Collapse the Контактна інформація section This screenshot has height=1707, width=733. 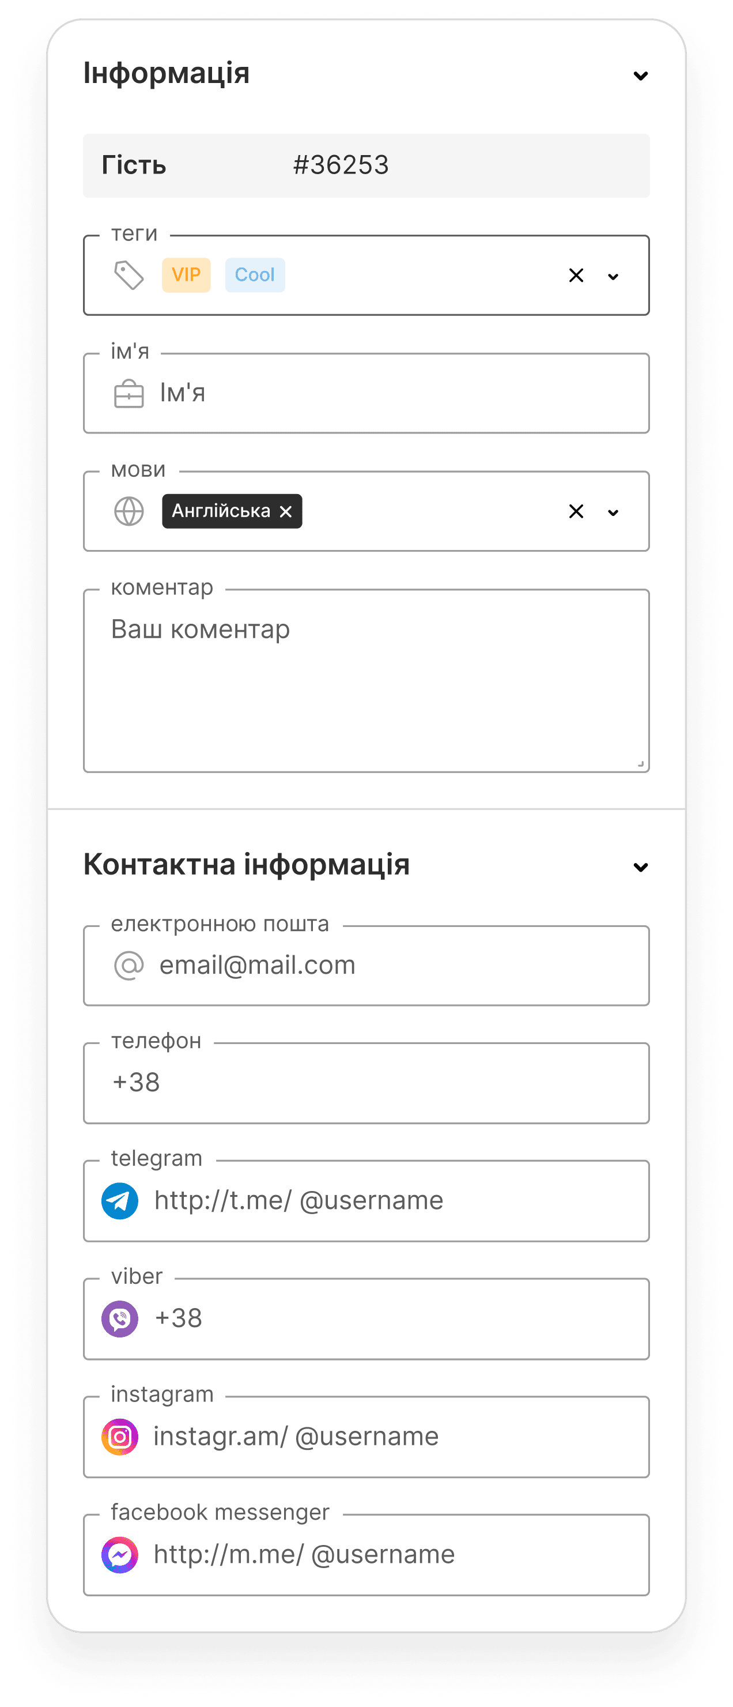(640, 866)
